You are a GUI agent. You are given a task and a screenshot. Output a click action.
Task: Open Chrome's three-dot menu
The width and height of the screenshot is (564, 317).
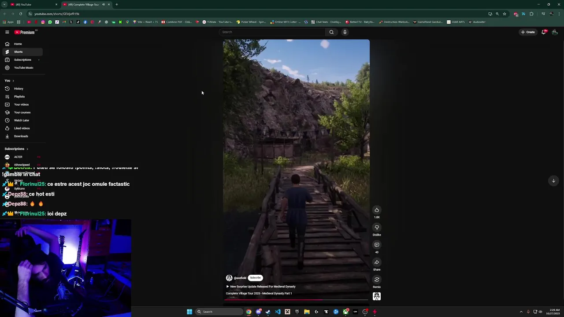559,14
